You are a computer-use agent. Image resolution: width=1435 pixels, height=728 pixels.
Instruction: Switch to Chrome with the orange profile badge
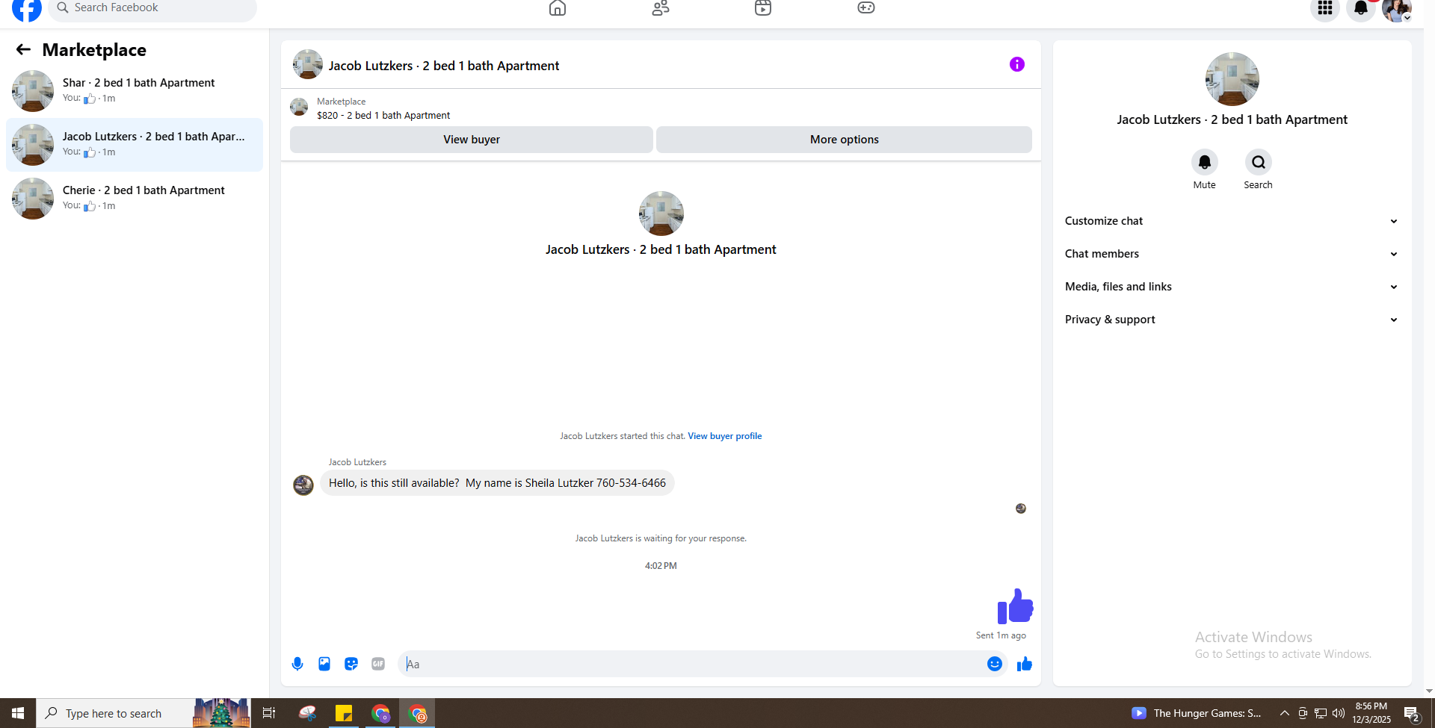417,713
